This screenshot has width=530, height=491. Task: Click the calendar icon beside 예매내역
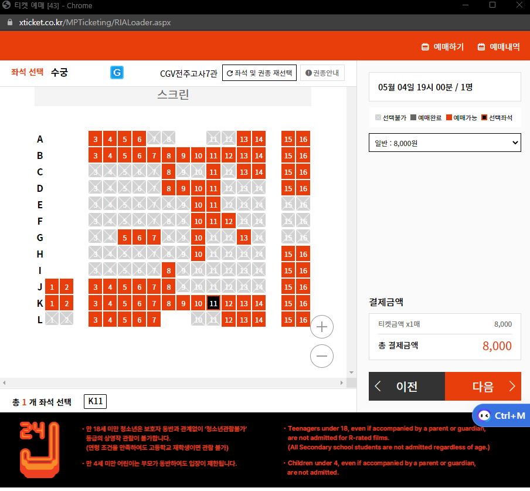click(x=481, y=47)
